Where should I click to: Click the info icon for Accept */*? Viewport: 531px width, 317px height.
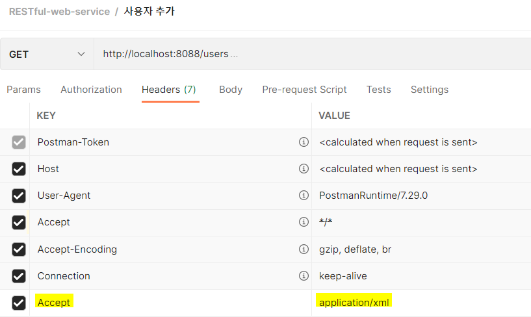tap(304, 222)
